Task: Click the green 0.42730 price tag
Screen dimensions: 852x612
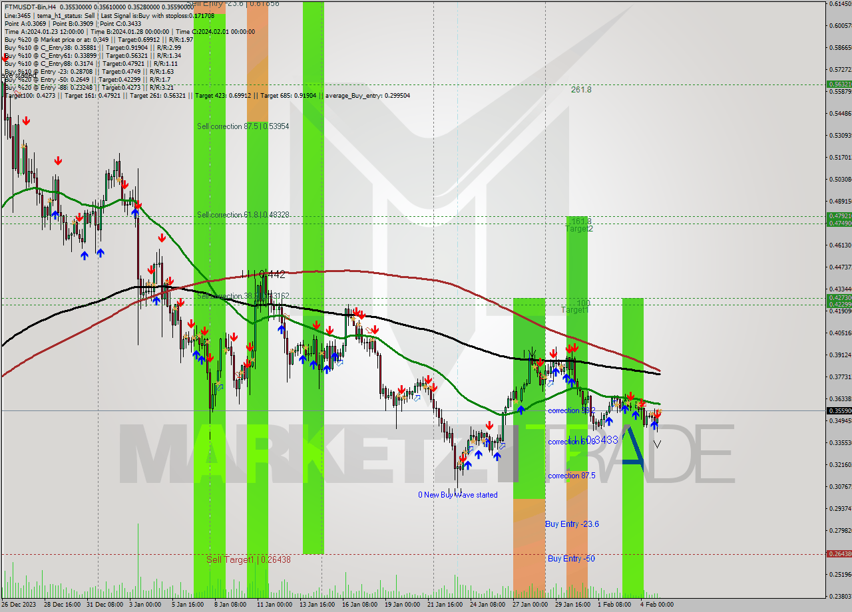Action: point(839,297)
